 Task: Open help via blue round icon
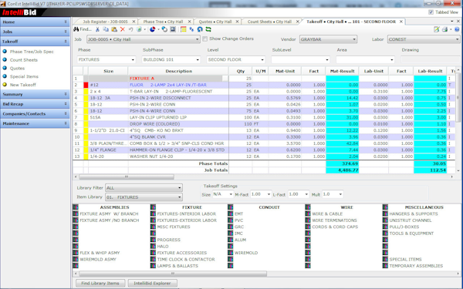(457, 29)
